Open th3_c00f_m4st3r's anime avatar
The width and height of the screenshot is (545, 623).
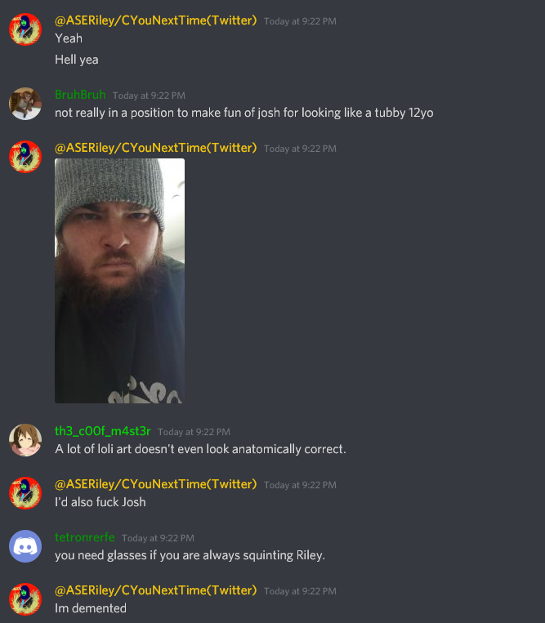pyautogui.click(x=25, y=440)
